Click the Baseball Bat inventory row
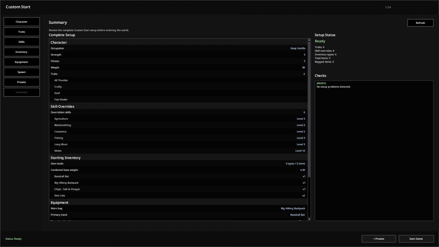The width and height of the screenshot is (439, 247). click(178, 176)
